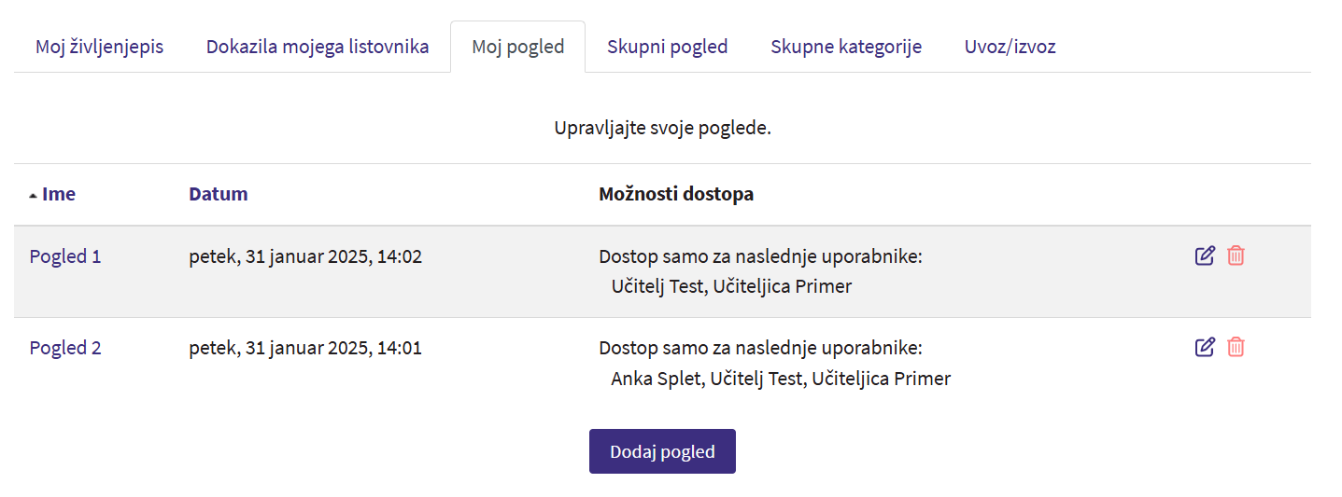The width and height of the screenshot is (1342, 497).
Task: Click the date text in the Pogled 1 row
Action: click(304, 256)
